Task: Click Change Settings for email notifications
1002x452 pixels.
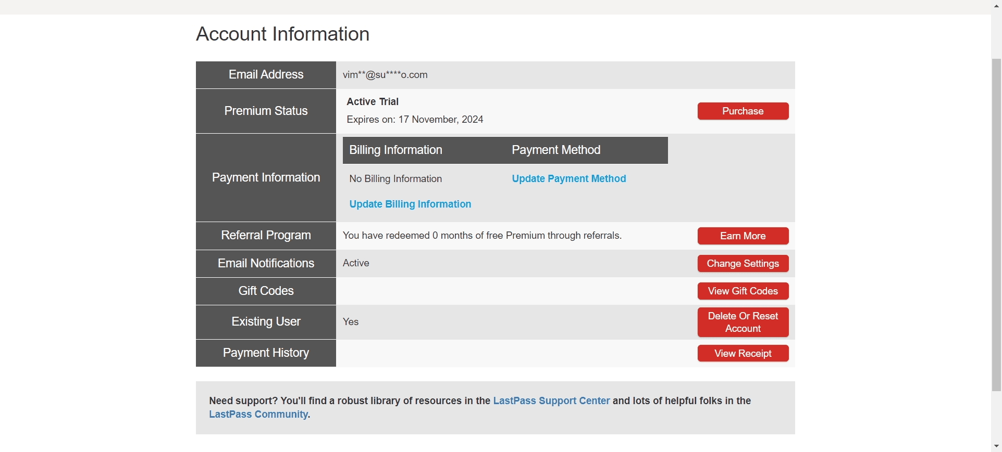Action: coord(743,264)
